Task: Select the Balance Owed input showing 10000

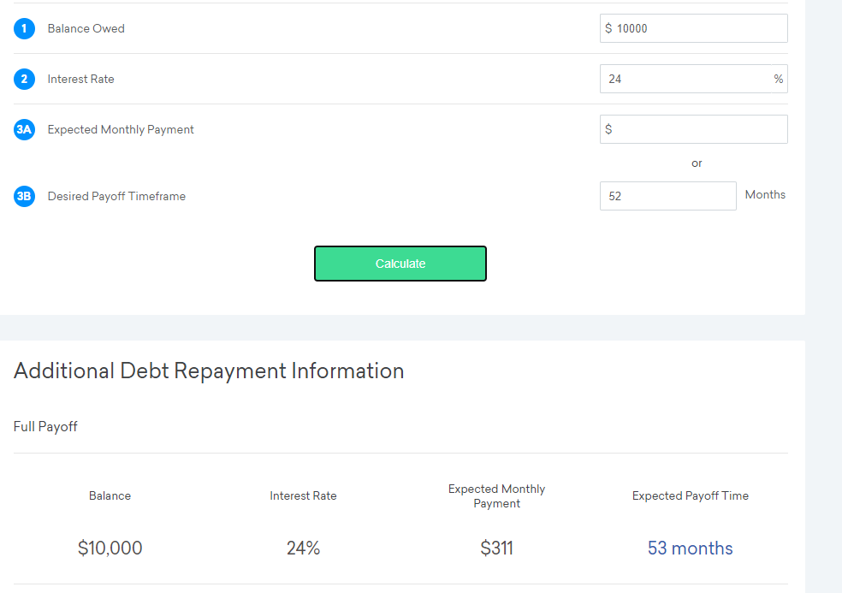Action: tap(693, 28)
